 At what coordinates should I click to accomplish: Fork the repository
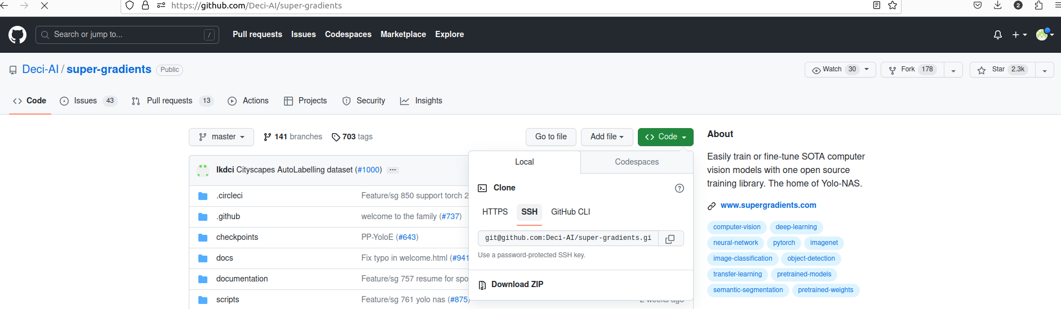tap(912, 70)
